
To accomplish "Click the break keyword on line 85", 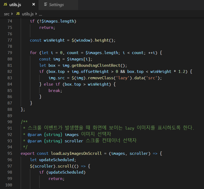I will [55, 91].
